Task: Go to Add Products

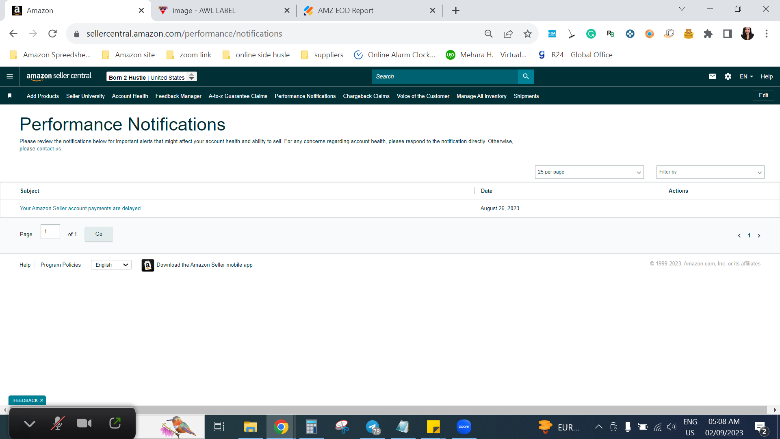Action: 43,96
